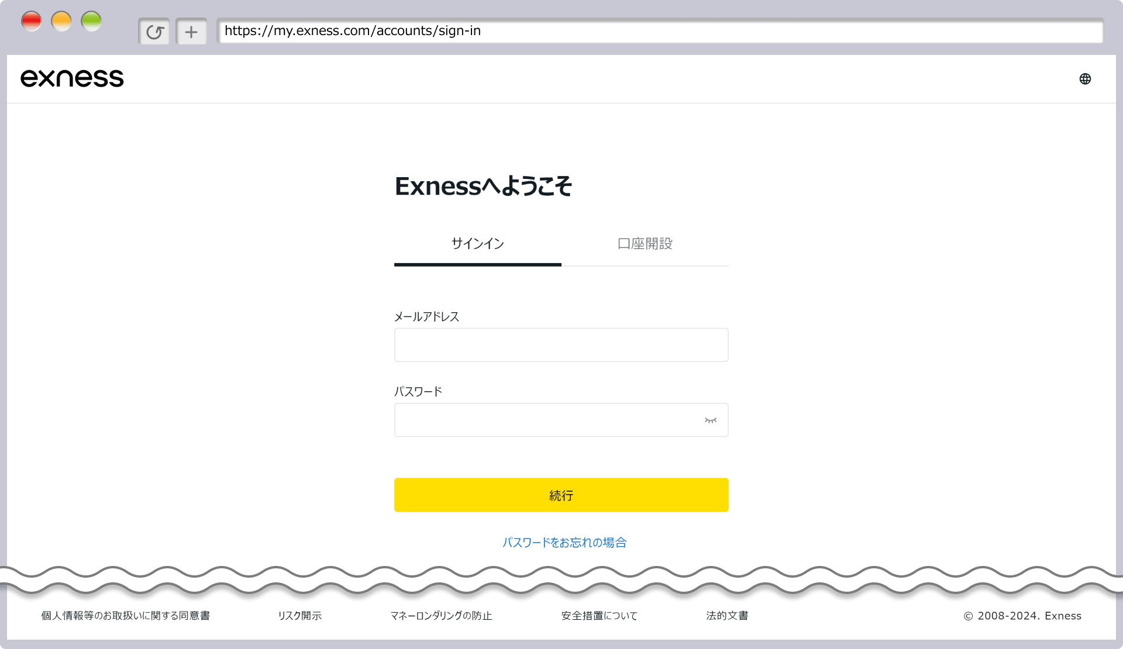
Task: Open a new tab with the plus icon
Action: [x=191, y=32]
